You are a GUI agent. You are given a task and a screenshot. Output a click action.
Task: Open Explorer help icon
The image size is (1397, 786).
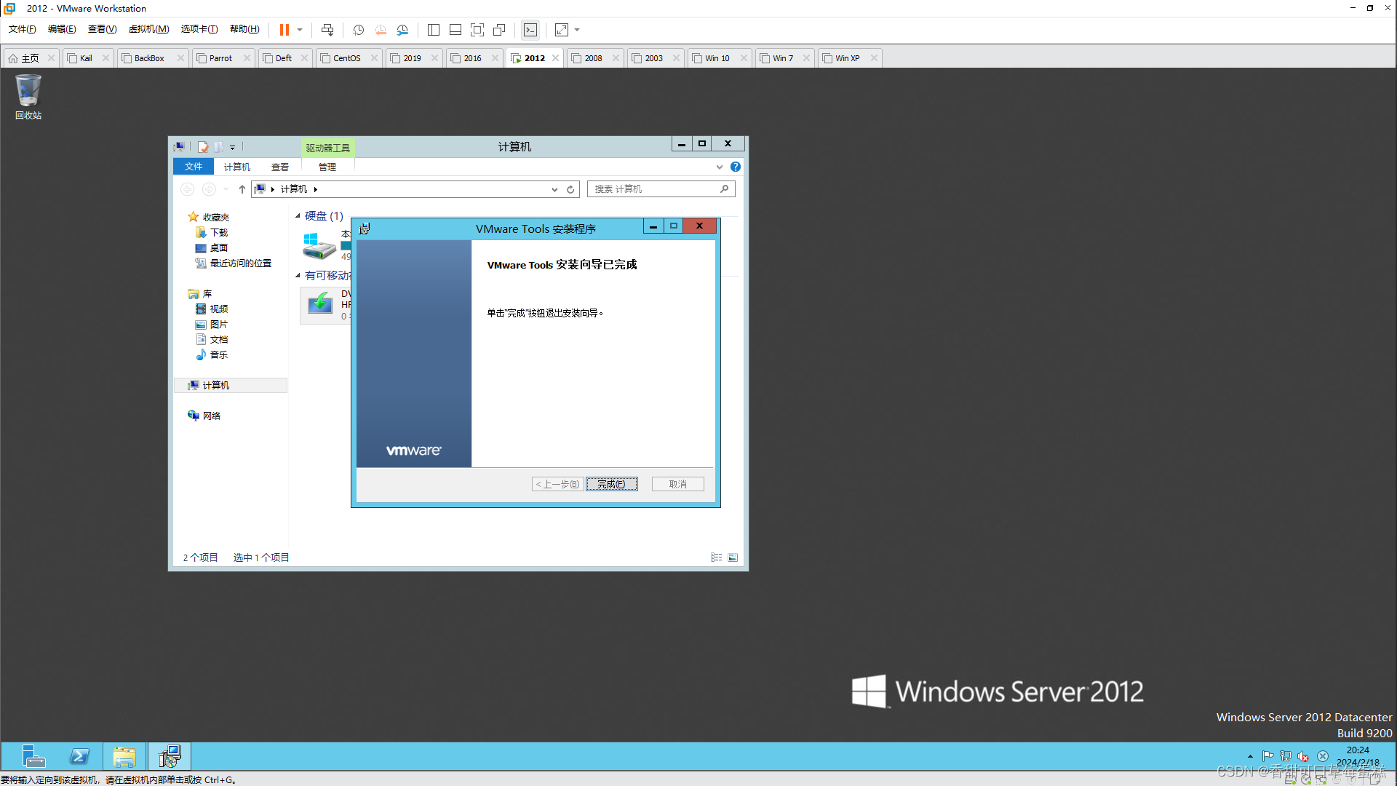point(736,167)
